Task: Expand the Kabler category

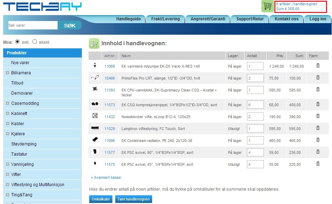Action: (8, 123)
